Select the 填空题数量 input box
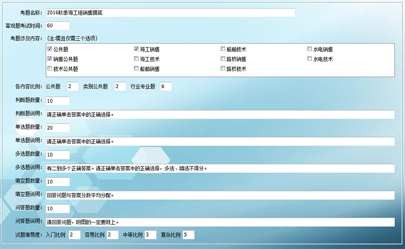Screen dimensions: 405x249 click(58, 182)
